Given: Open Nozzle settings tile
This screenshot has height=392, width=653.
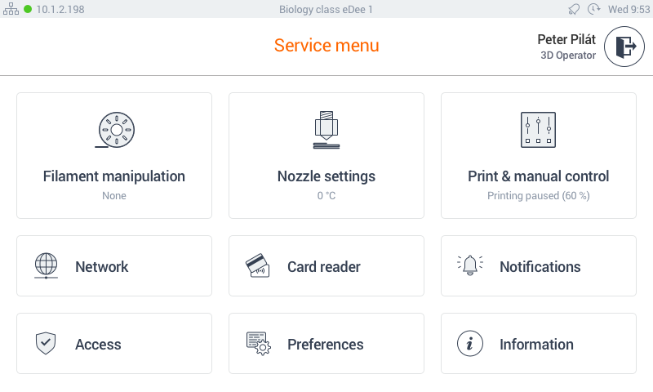Looking at the screenshot, I should (x=326, y=176).
